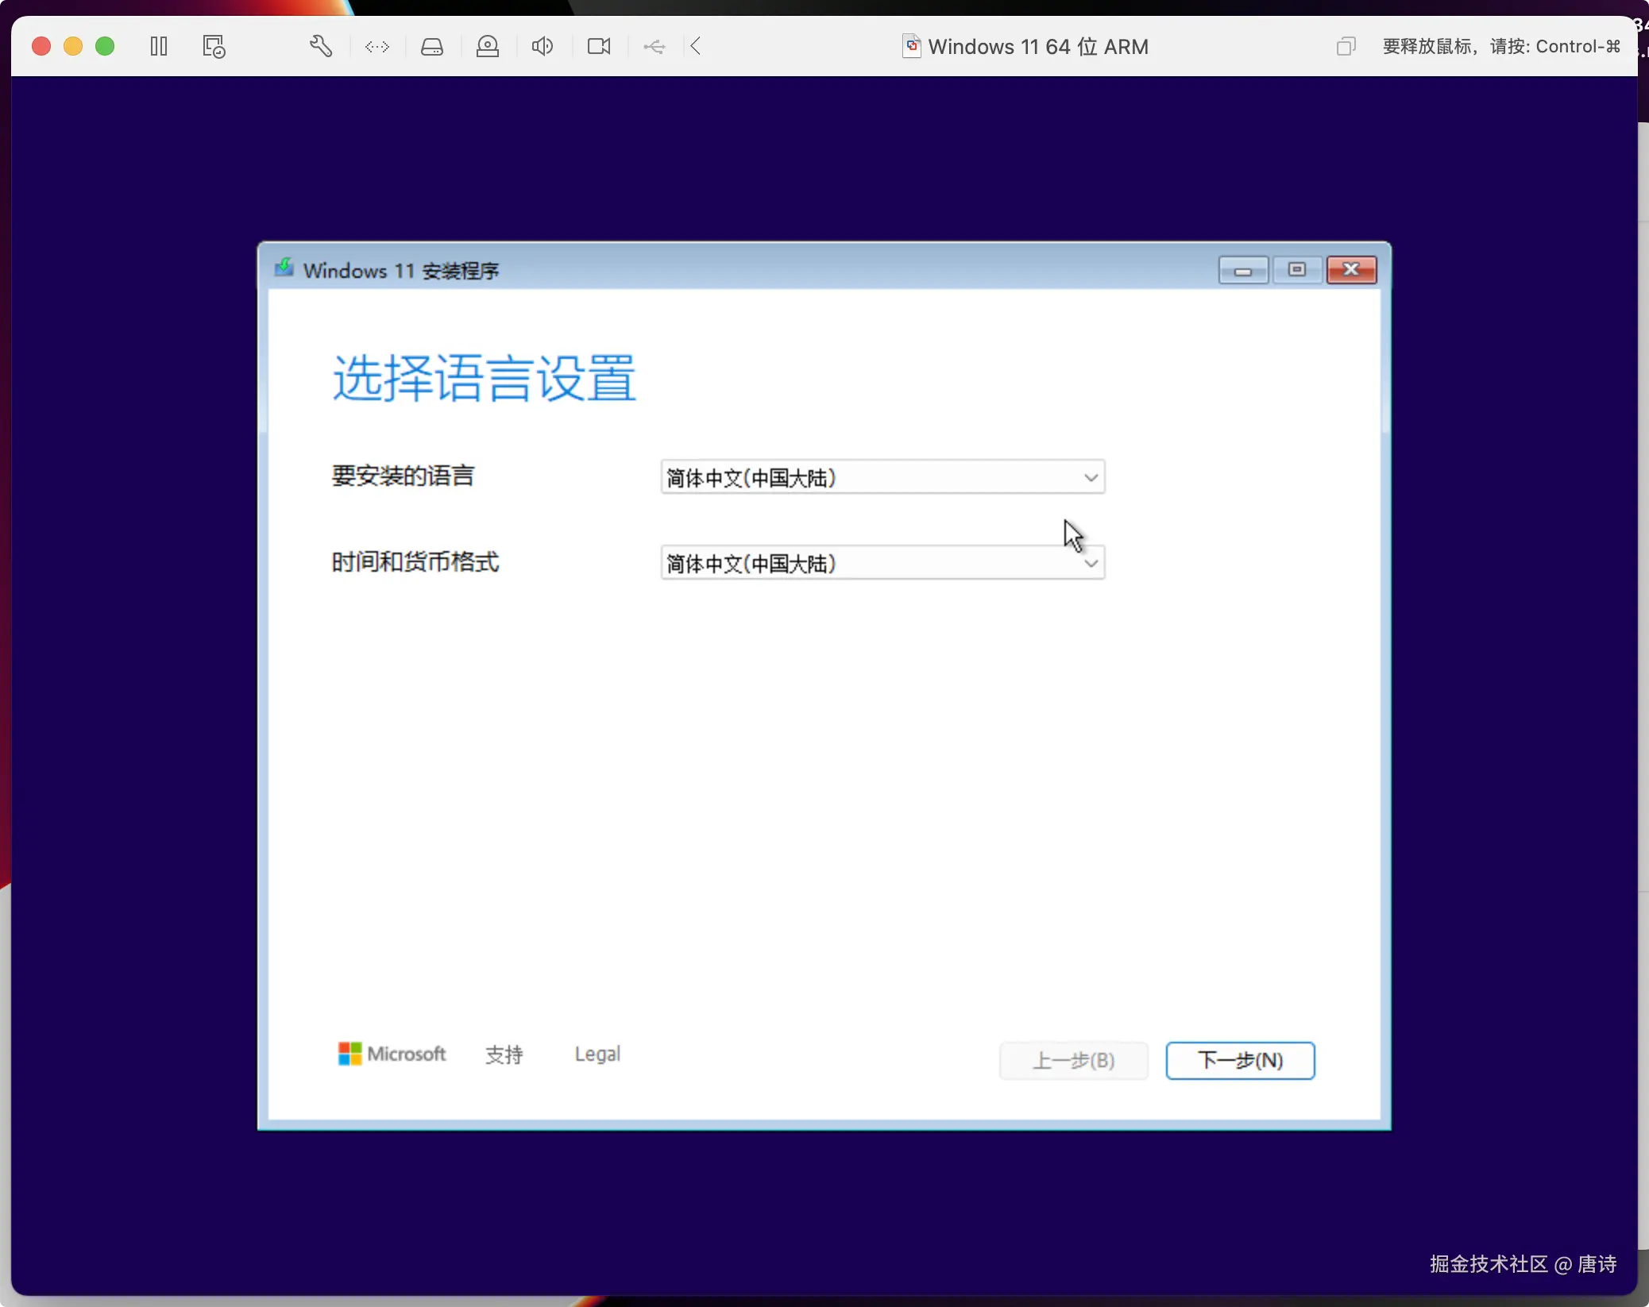
Task: Collapse toolbar devices with chevron arrow
Action: [696, 46]
